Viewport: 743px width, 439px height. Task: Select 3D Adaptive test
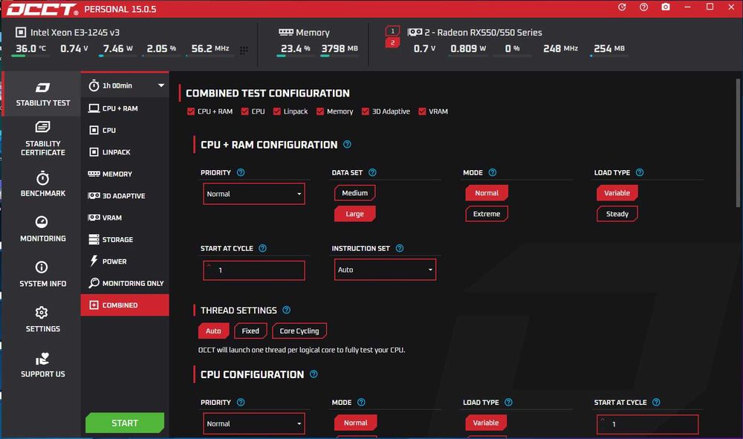pyautogui.click(x=125, y=195)
